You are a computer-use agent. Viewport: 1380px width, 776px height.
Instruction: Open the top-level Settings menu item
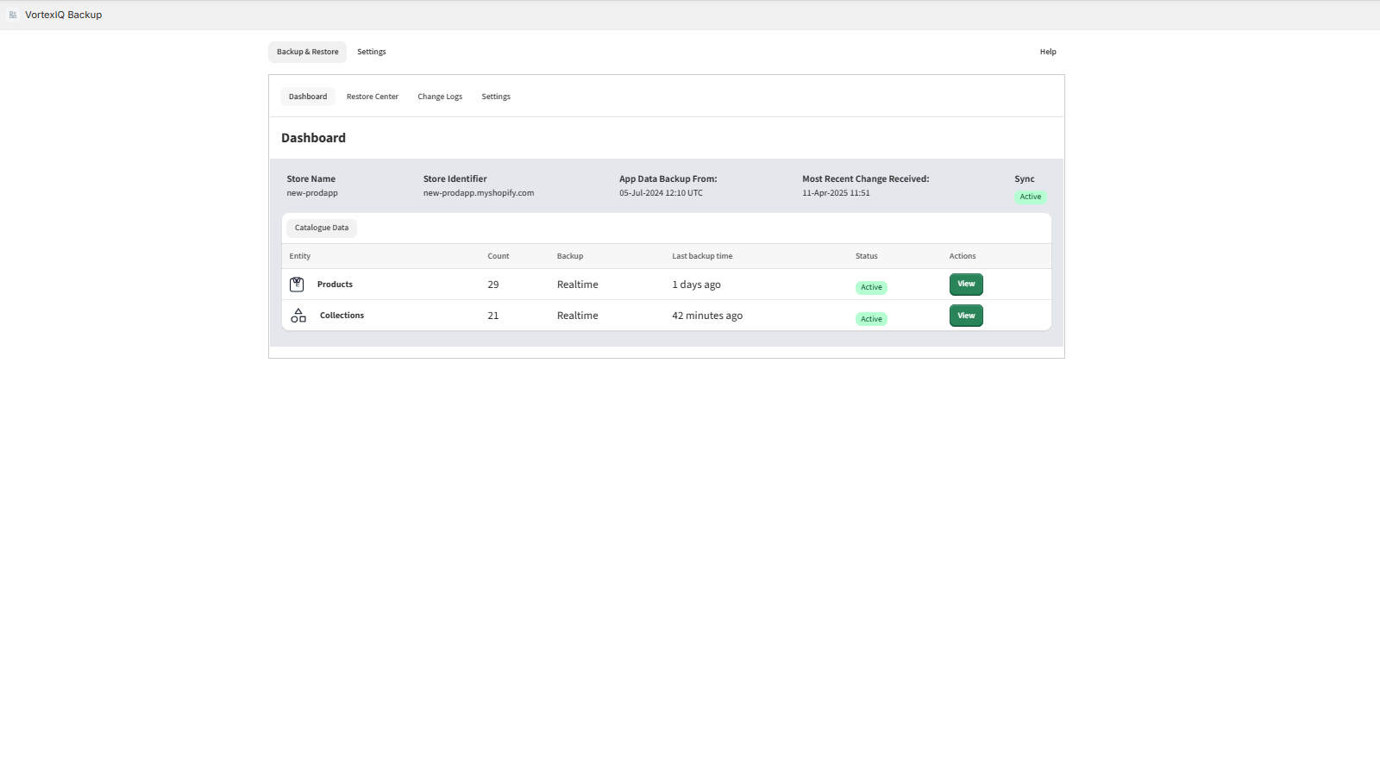(372, 52)
